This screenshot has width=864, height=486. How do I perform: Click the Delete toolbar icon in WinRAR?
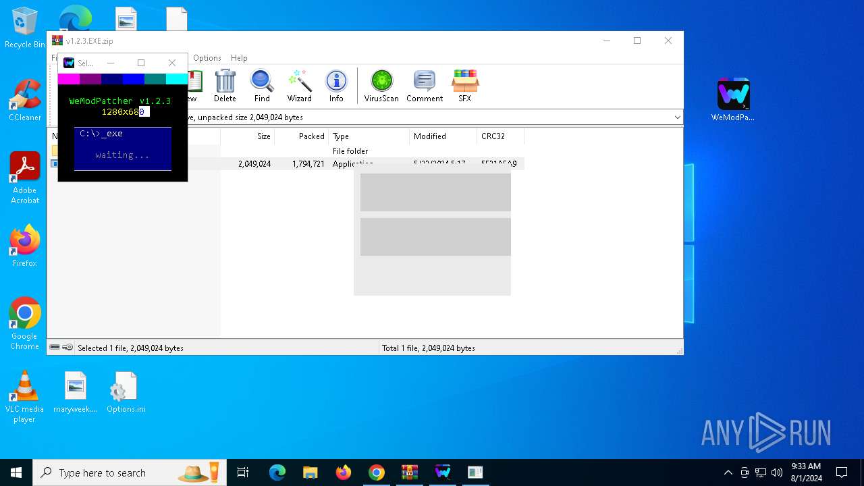click(x=225, y=86)
